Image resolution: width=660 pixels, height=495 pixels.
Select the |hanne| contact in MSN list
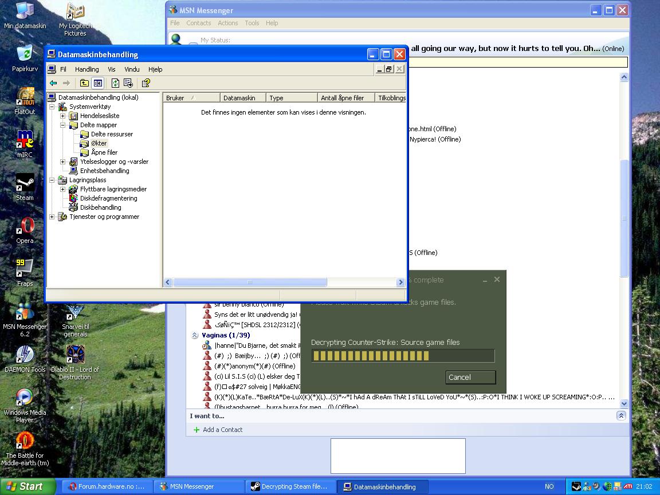(x=252, y=345)
